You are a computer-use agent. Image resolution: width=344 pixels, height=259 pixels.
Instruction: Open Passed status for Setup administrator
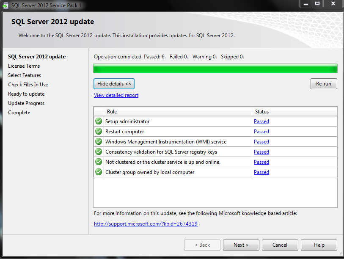click(261, 121)
